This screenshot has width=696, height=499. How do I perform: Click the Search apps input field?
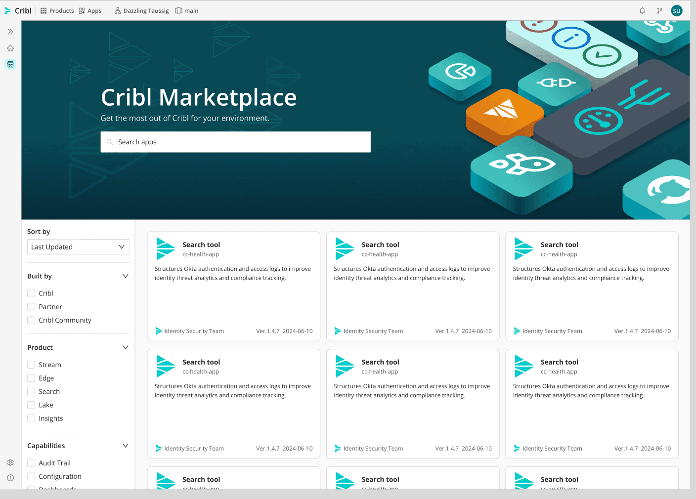(x=236, y=142)
